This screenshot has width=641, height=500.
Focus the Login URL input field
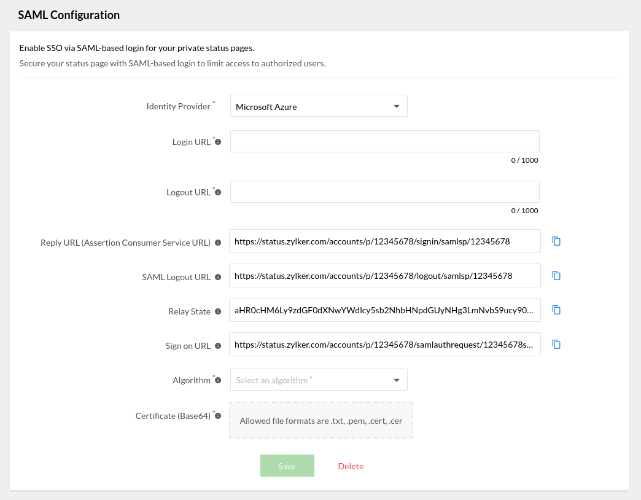[x=384, y=141]
